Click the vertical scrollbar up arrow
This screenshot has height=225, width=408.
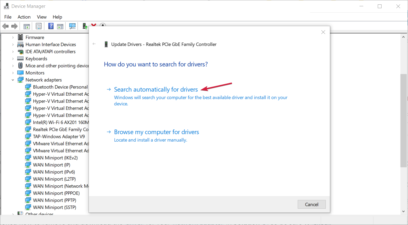coord(404,37)
